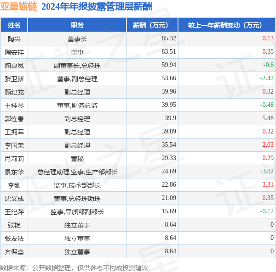Click the change value -0.12

click(x=267, y=211)
